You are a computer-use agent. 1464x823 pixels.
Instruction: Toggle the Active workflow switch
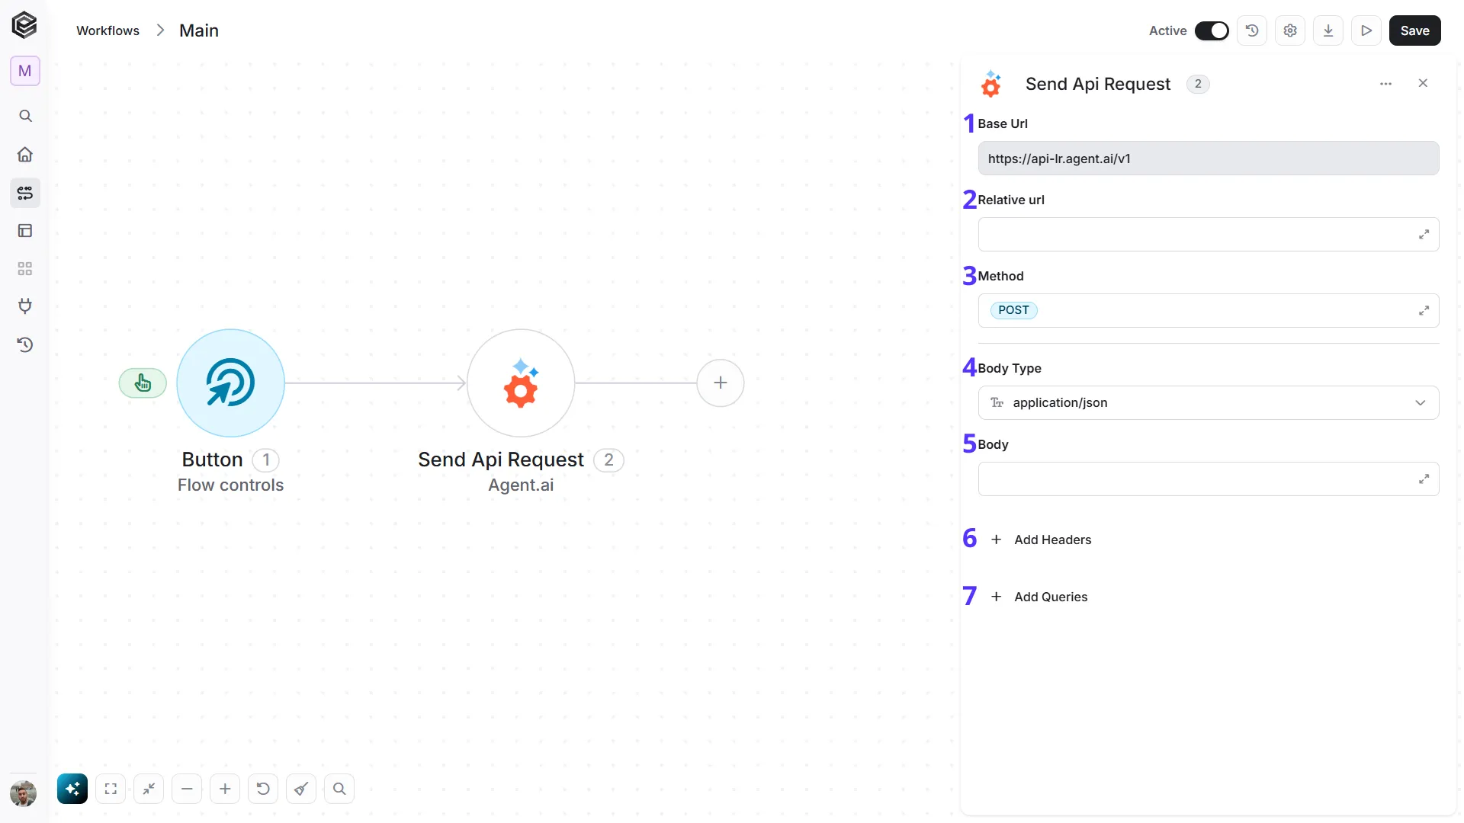(x=1212, y=30)
